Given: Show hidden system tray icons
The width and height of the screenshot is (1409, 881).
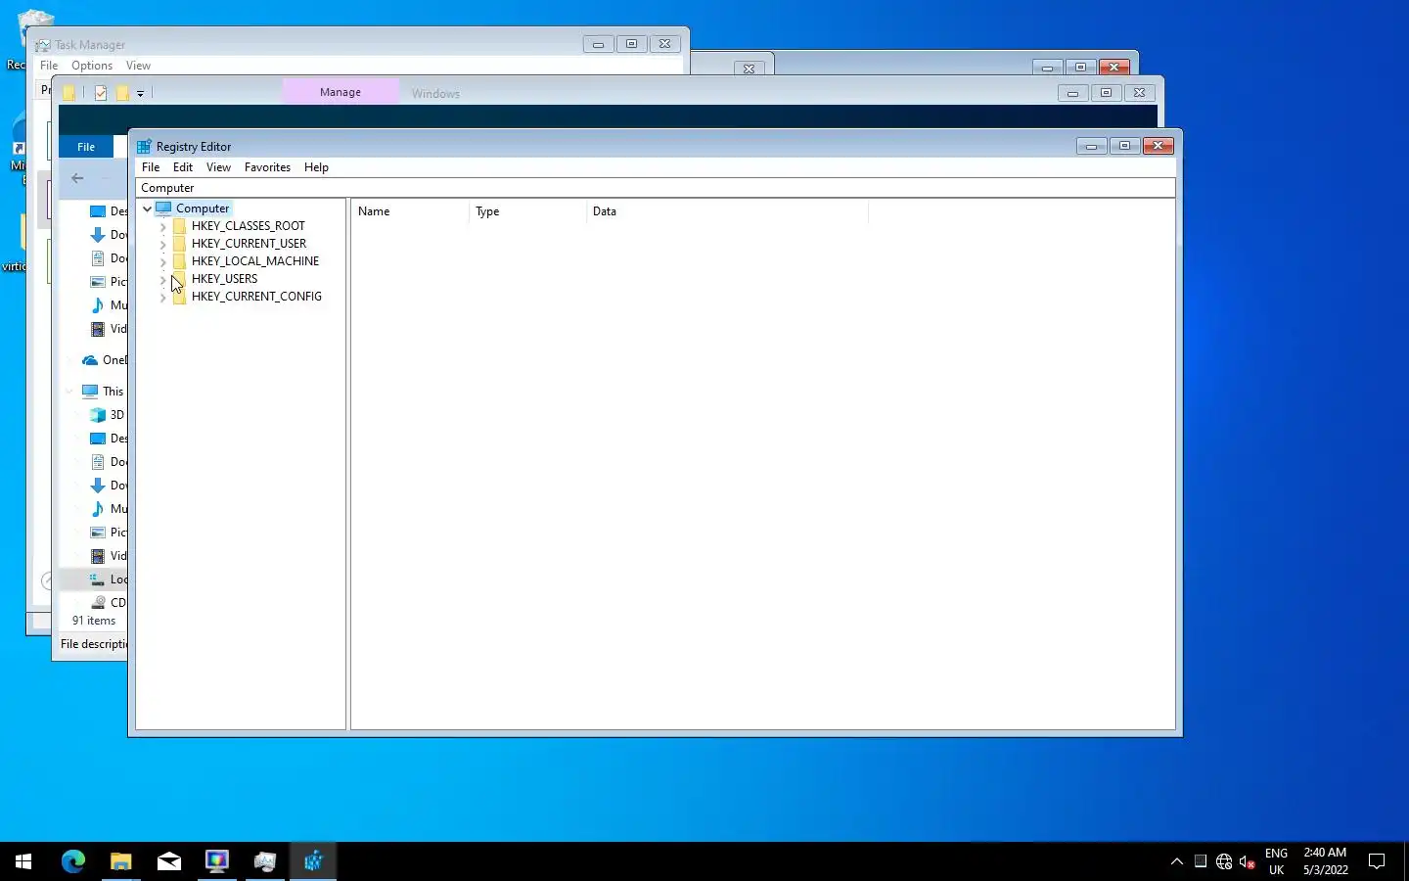Looking at the screenshot, I should [1177, 862].
